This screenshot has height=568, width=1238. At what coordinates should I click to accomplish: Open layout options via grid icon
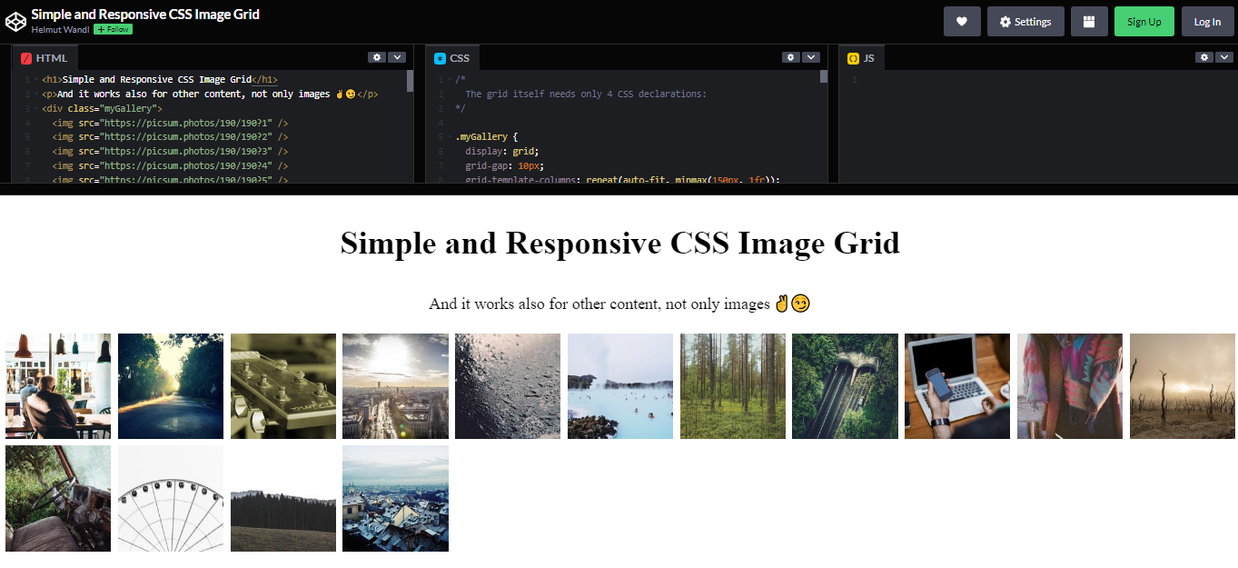click(x=1088, y=21)
